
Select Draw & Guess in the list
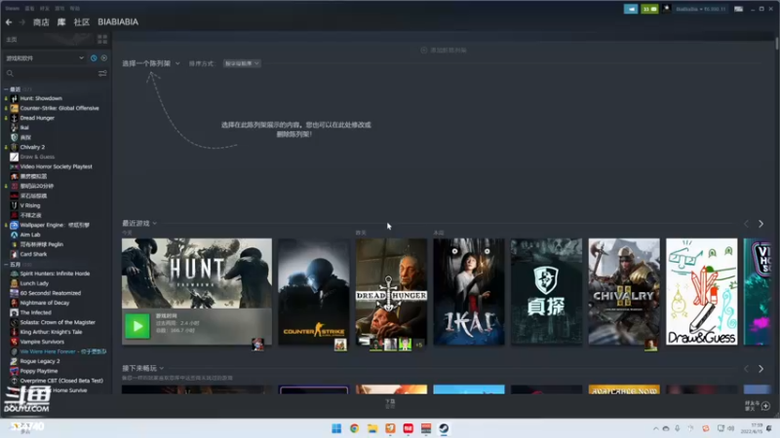(x=37, y=157)
